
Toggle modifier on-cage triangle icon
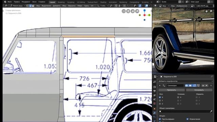tap(198, 86)
